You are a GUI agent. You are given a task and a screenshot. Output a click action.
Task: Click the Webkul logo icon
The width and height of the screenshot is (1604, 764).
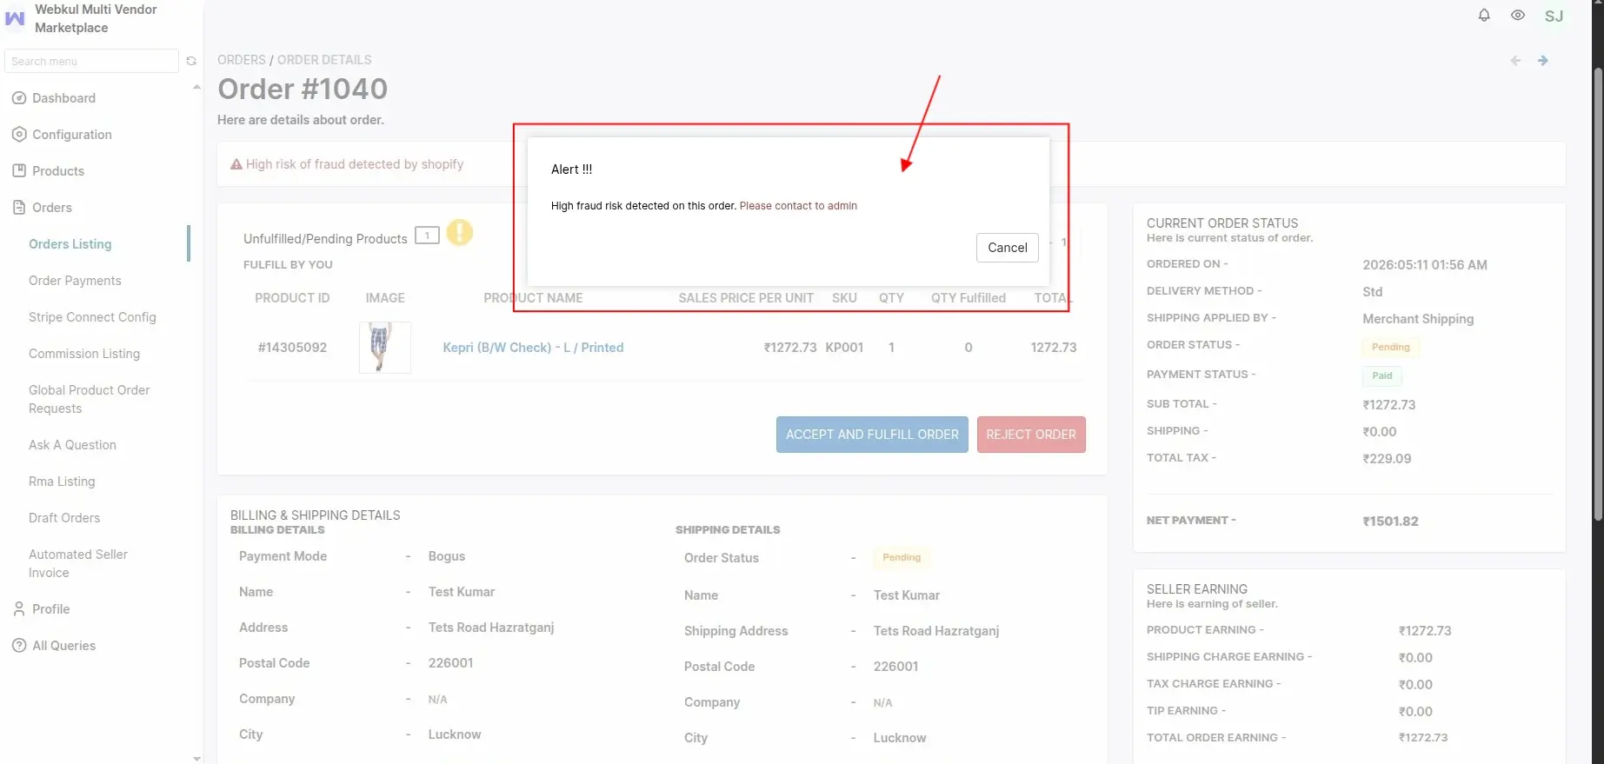click(15, 18)
